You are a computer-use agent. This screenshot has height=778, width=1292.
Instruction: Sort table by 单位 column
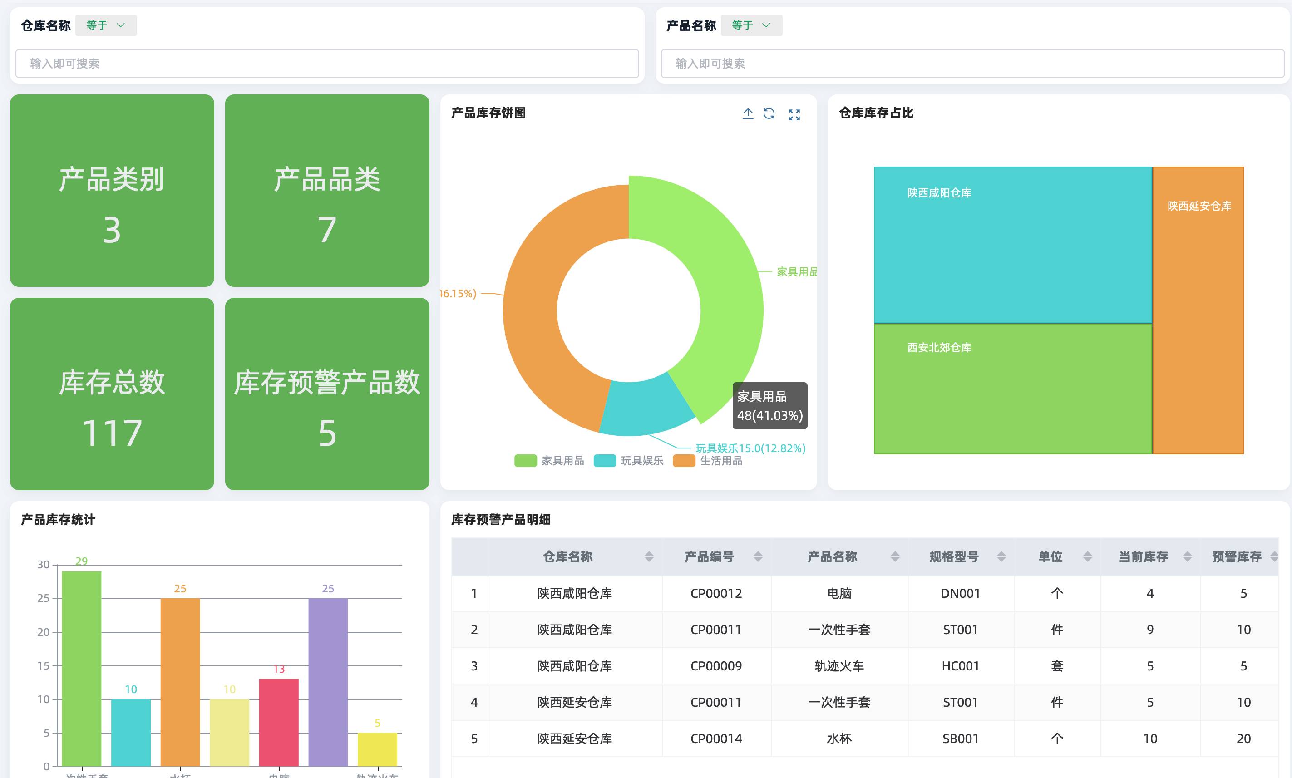1088,557
